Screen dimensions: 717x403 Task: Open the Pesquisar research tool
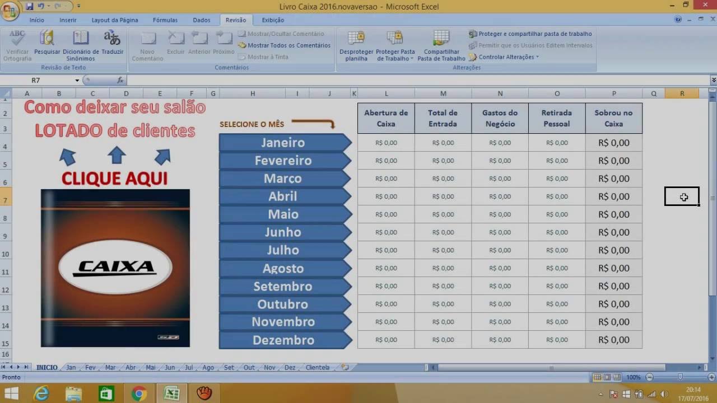click(x=47, y=43)
